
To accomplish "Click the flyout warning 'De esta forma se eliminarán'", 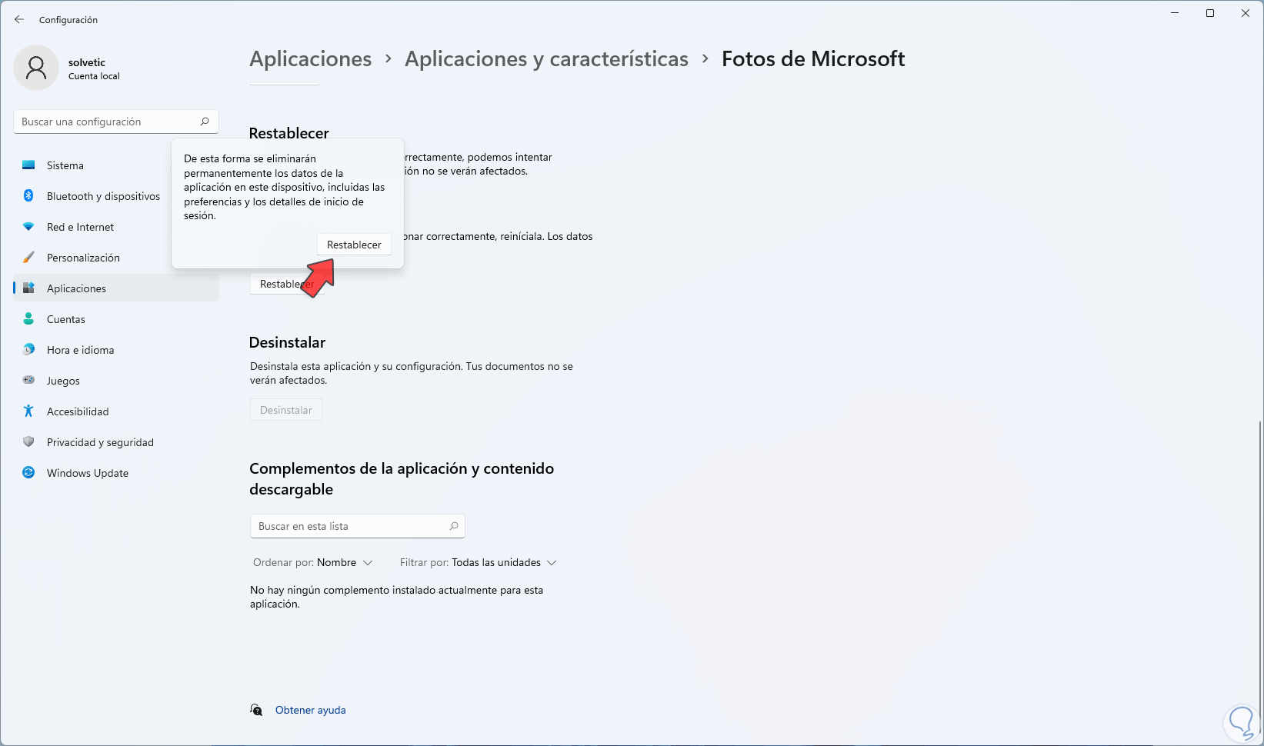I will tap(285, 187).
